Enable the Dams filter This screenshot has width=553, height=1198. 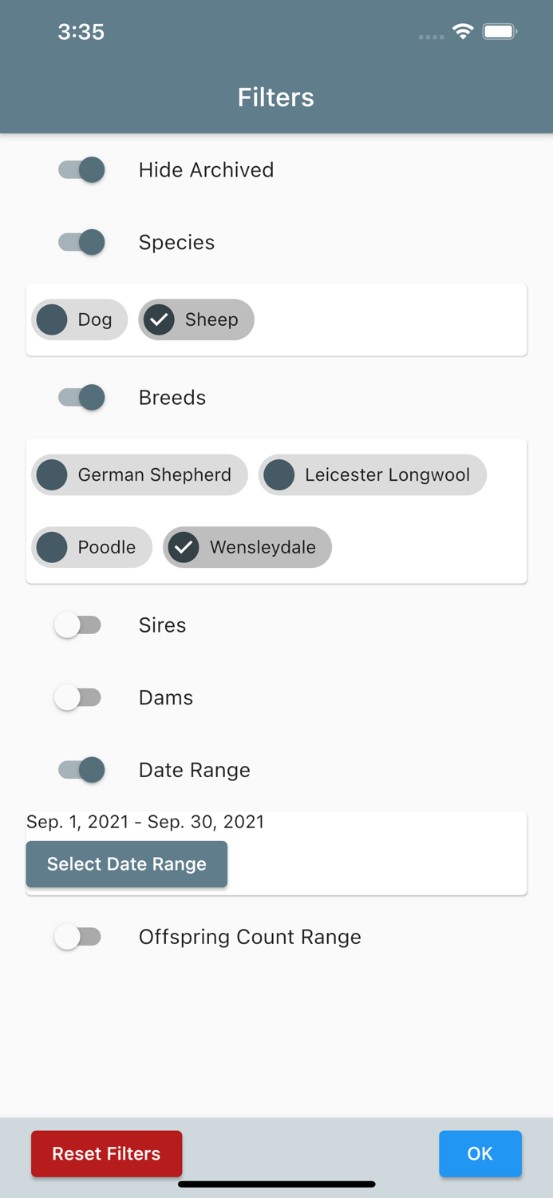[x=79, y=697]
